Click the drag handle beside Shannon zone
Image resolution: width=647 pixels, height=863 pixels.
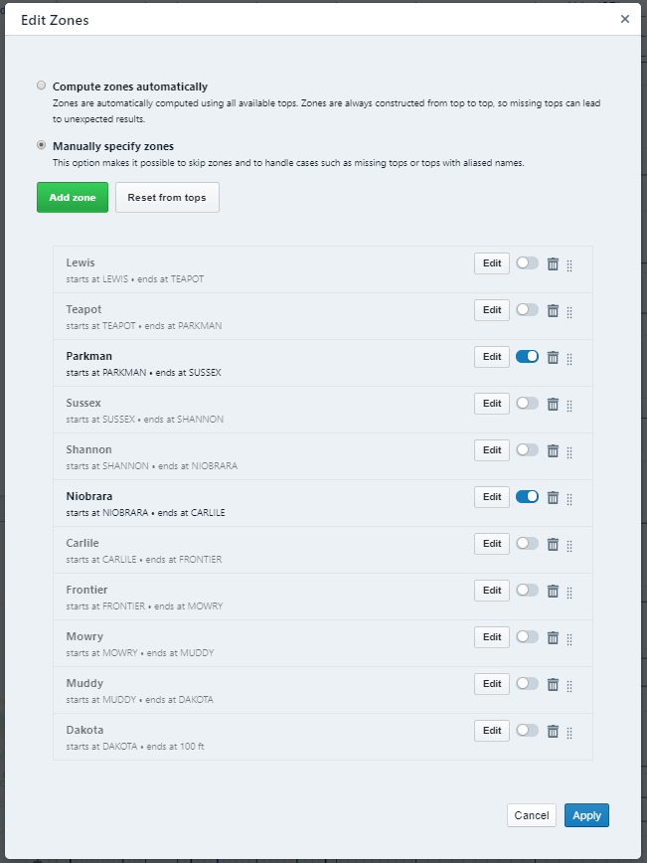click(569, 452)
